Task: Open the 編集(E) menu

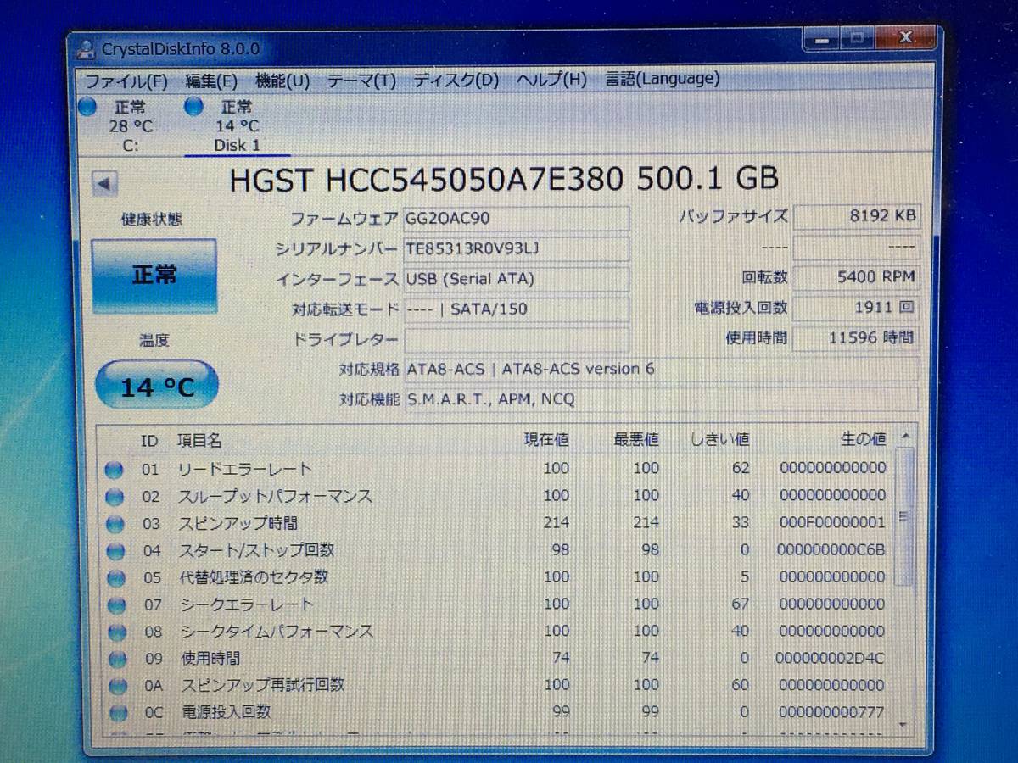Action: click(211, 81)
